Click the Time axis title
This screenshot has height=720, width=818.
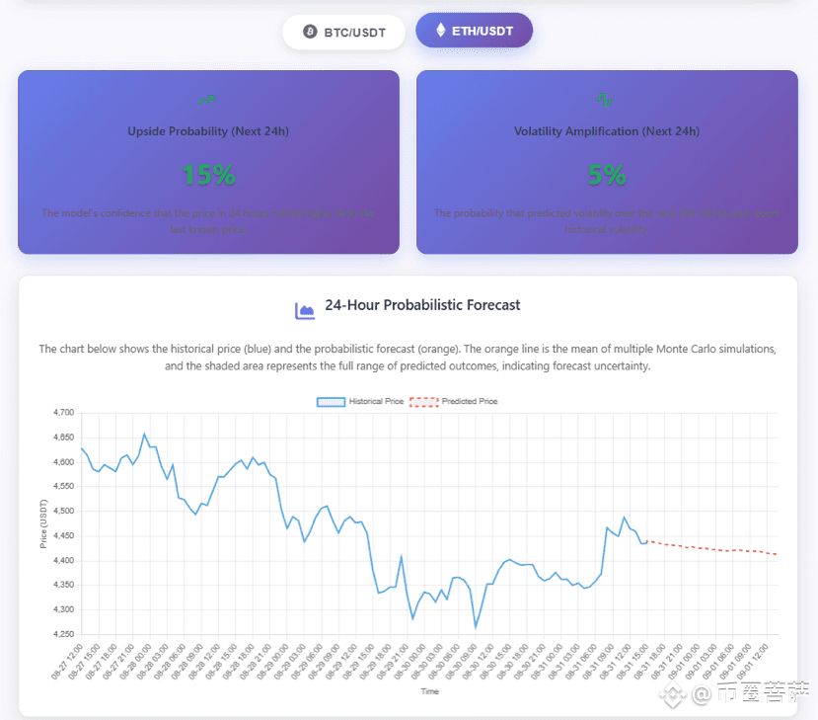(430, 691)
